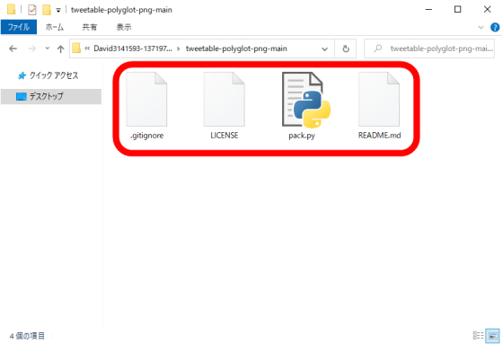The image size is (503, 344).
Task: Click the pack.py file name label
Action: click(302, 136)
